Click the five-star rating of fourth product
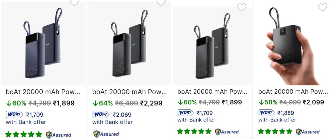Screen dimensions: 333x139 [275, 131]
